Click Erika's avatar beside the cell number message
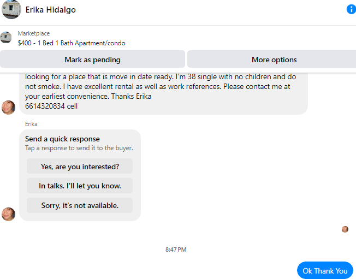 click(x=8, y=108)
